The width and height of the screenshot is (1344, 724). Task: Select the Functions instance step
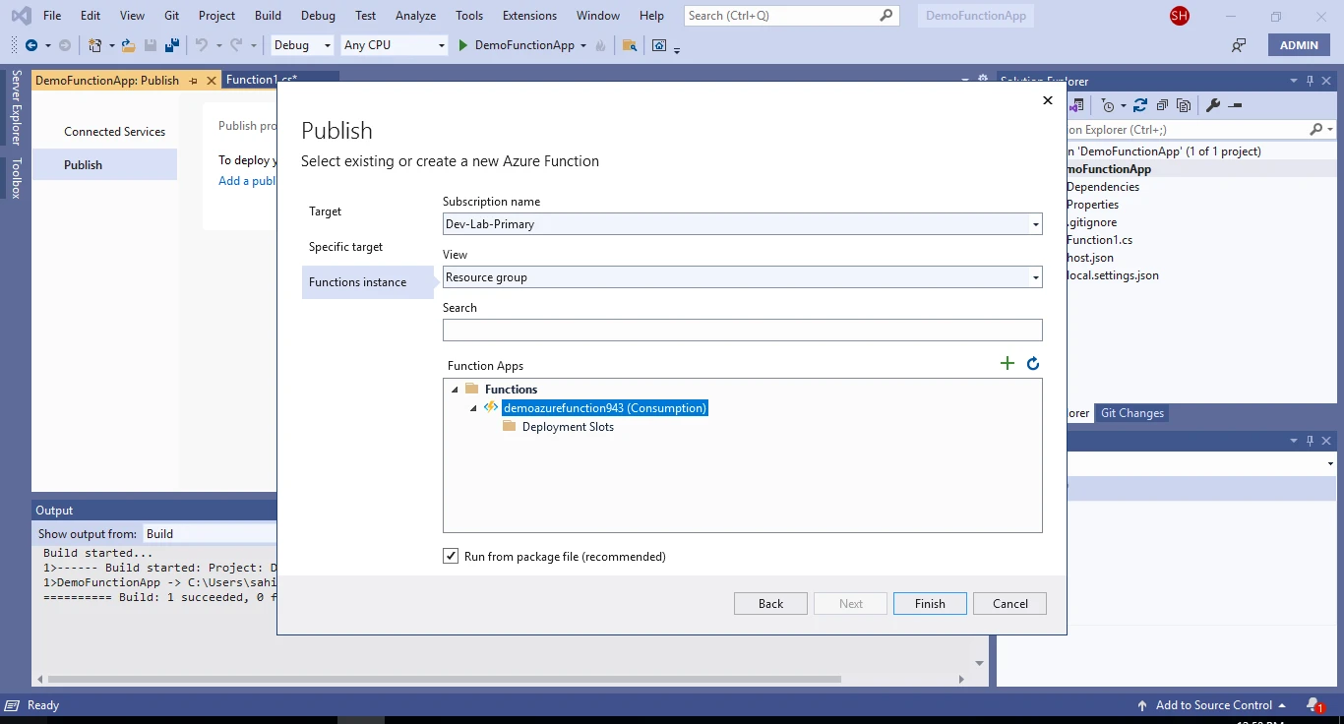[358, 281]
